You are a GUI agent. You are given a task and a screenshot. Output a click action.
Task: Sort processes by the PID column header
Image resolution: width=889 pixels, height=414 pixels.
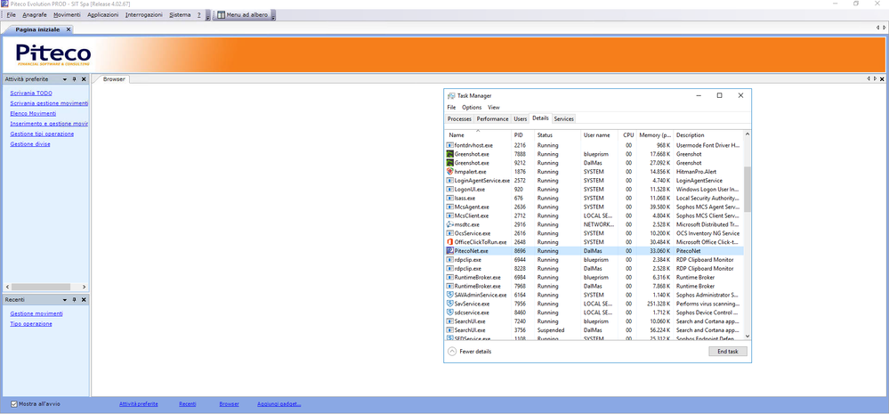point(522,135)
